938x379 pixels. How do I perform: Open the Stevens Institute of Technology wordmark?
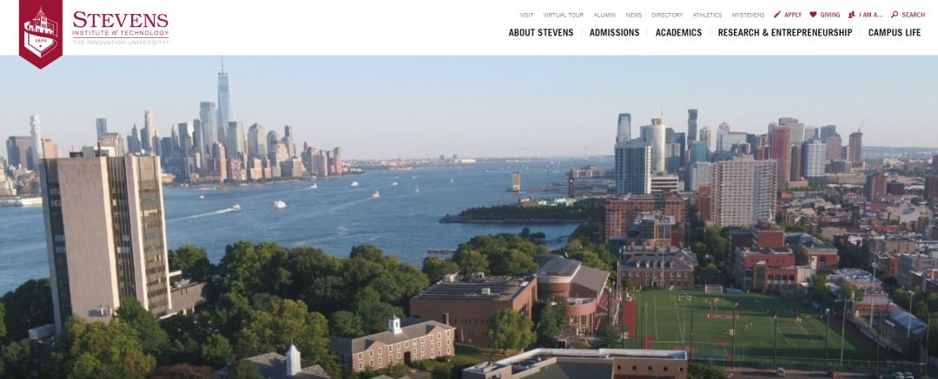pos(120,28)
